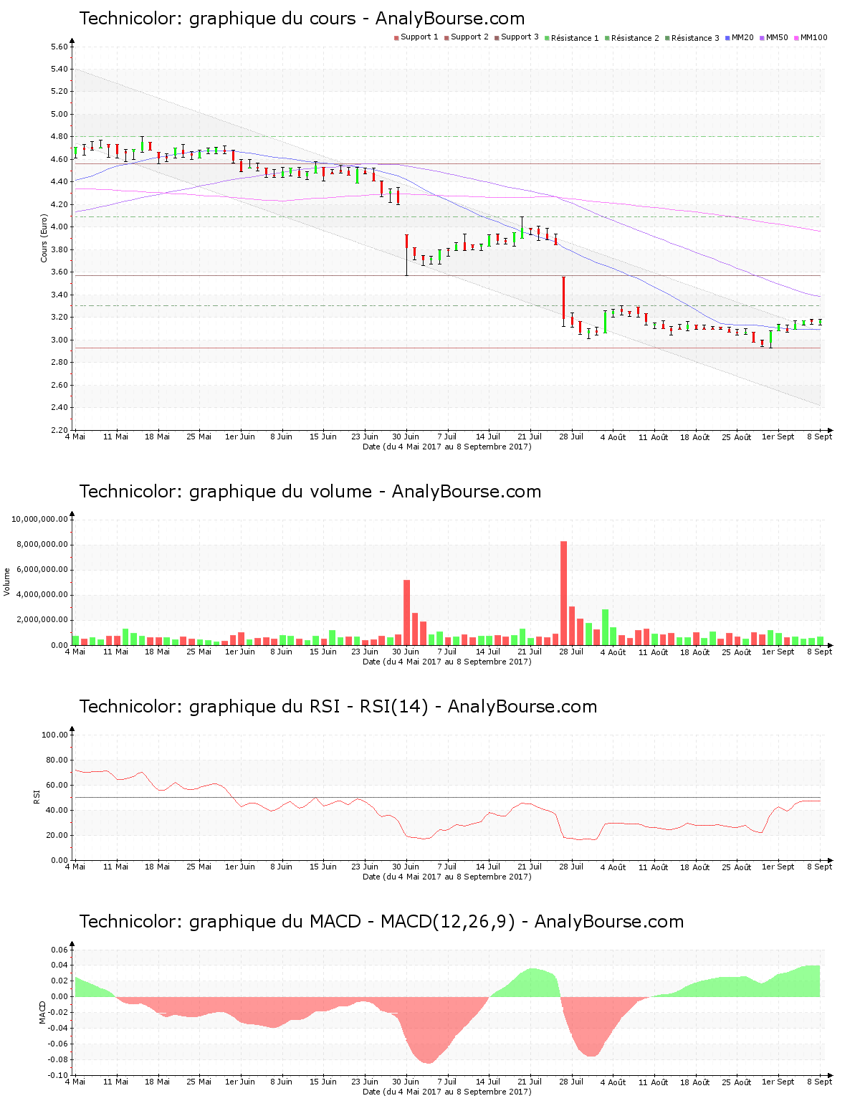Screen dimensions: 860x1111
Task: Click the 10,000,000.00 volume axis value
Action: pyautogui.click(x=39, y=519)
